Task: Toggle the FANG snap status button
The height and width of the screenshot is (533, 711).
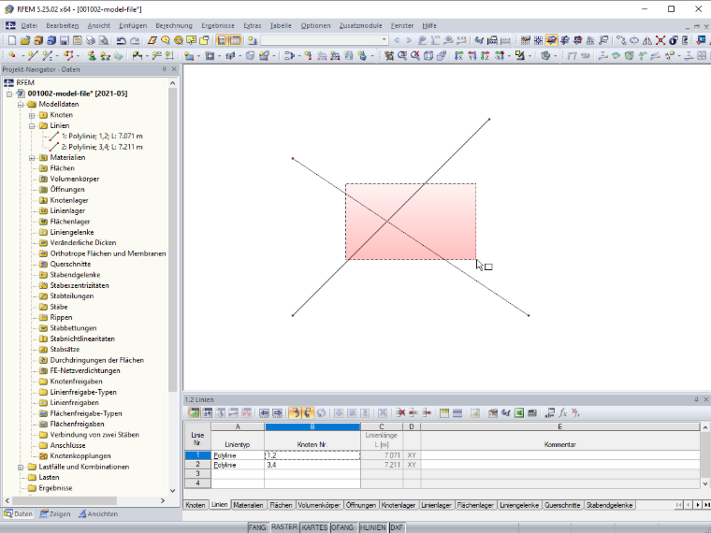Action: click(x=256, y=527)
